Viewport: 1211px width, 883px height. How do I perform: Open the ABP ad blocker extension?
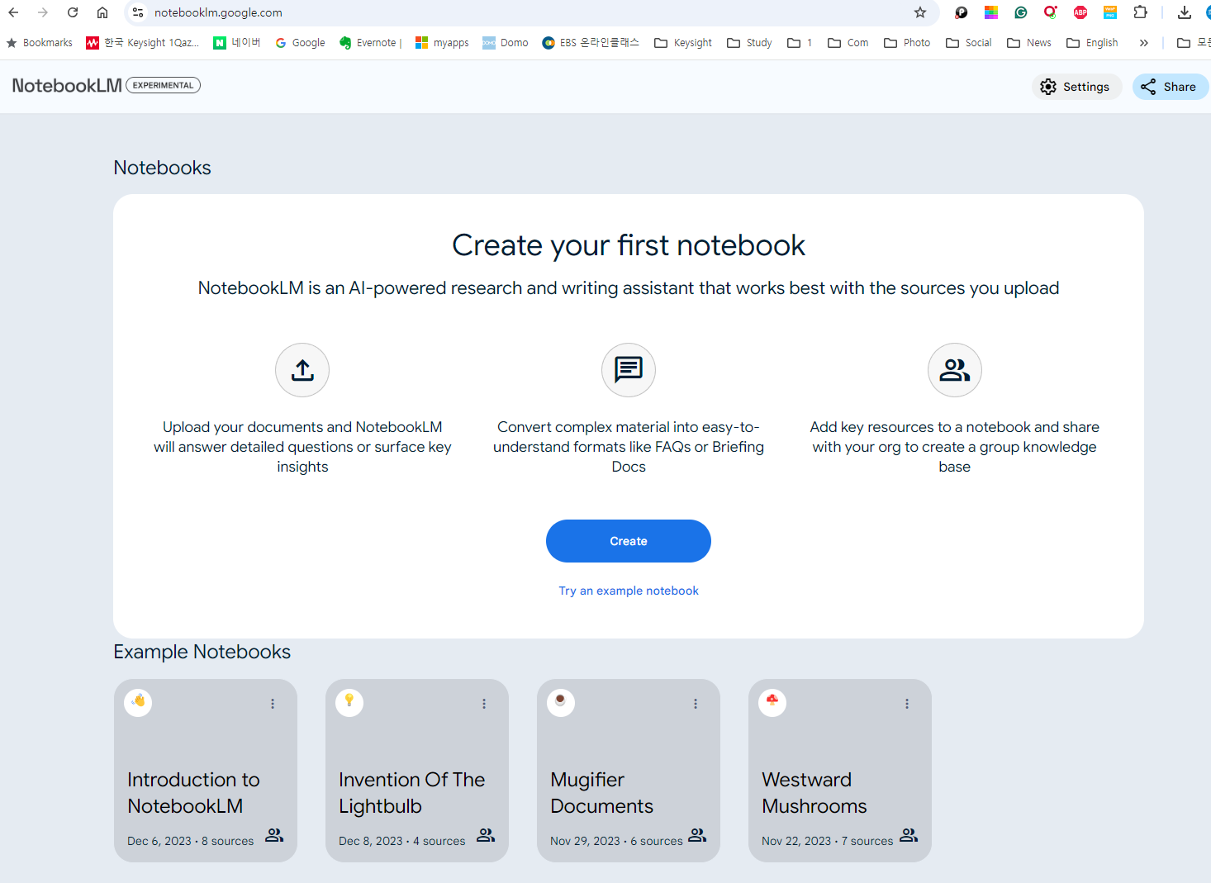click(1080, 12)
